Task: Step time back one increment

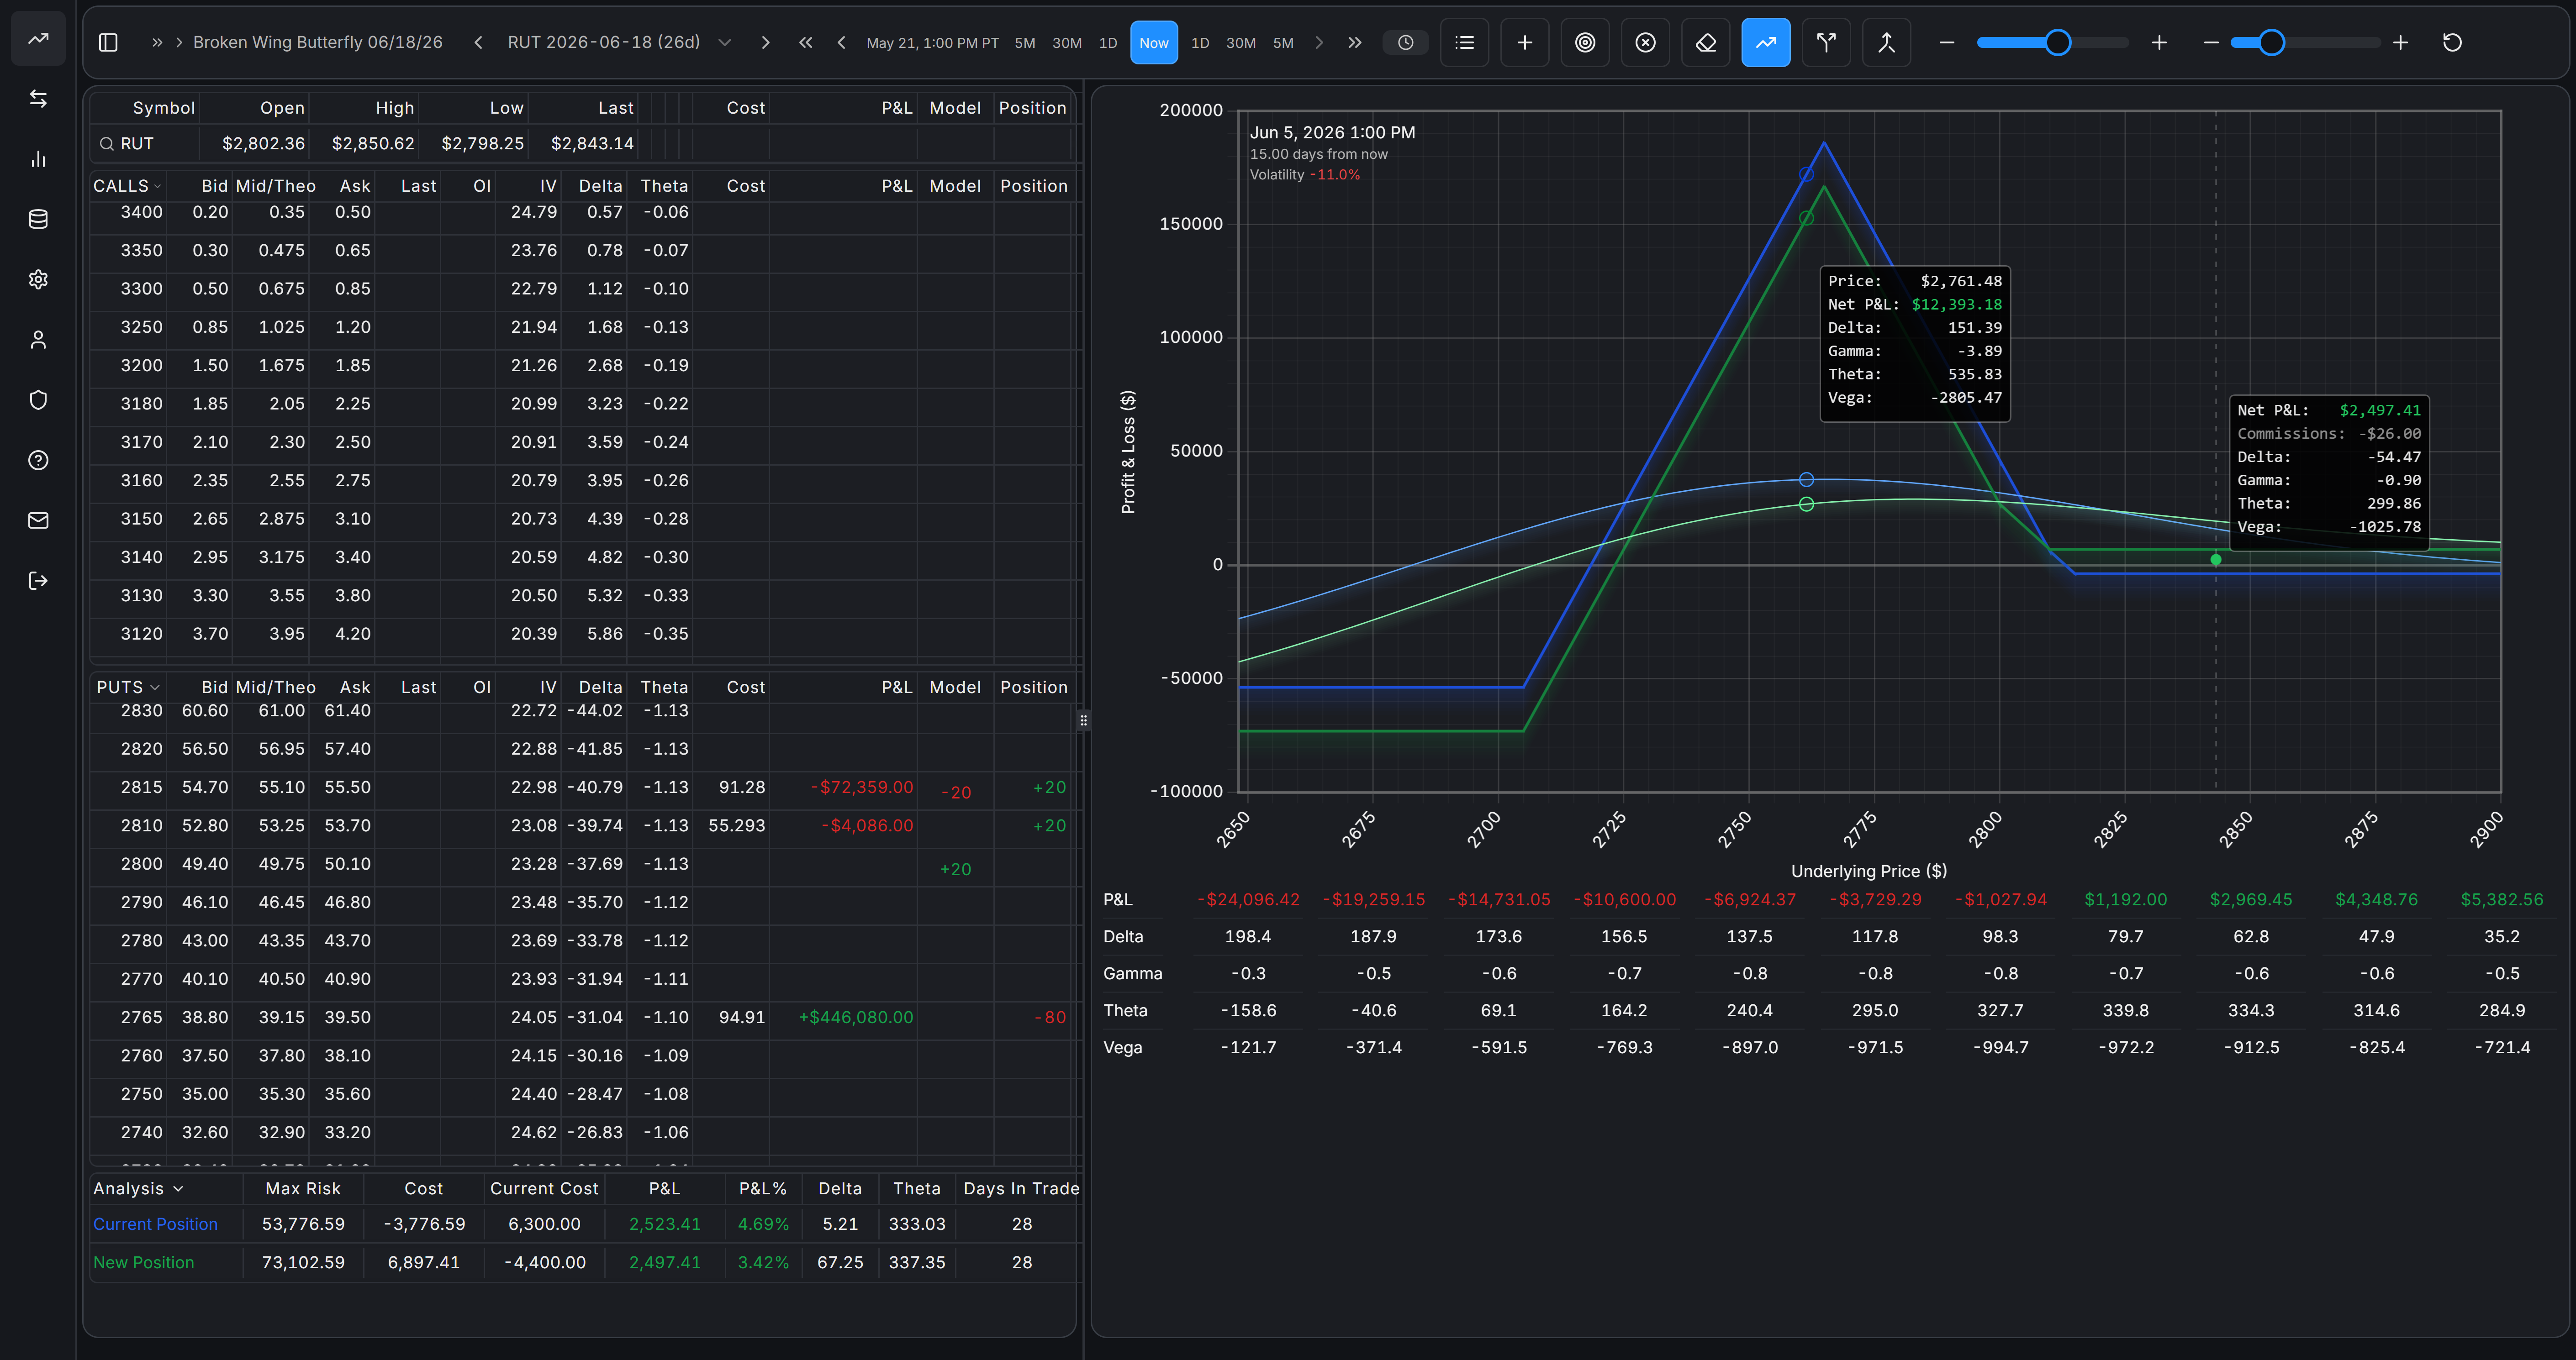Action: [x=841, y=43]
